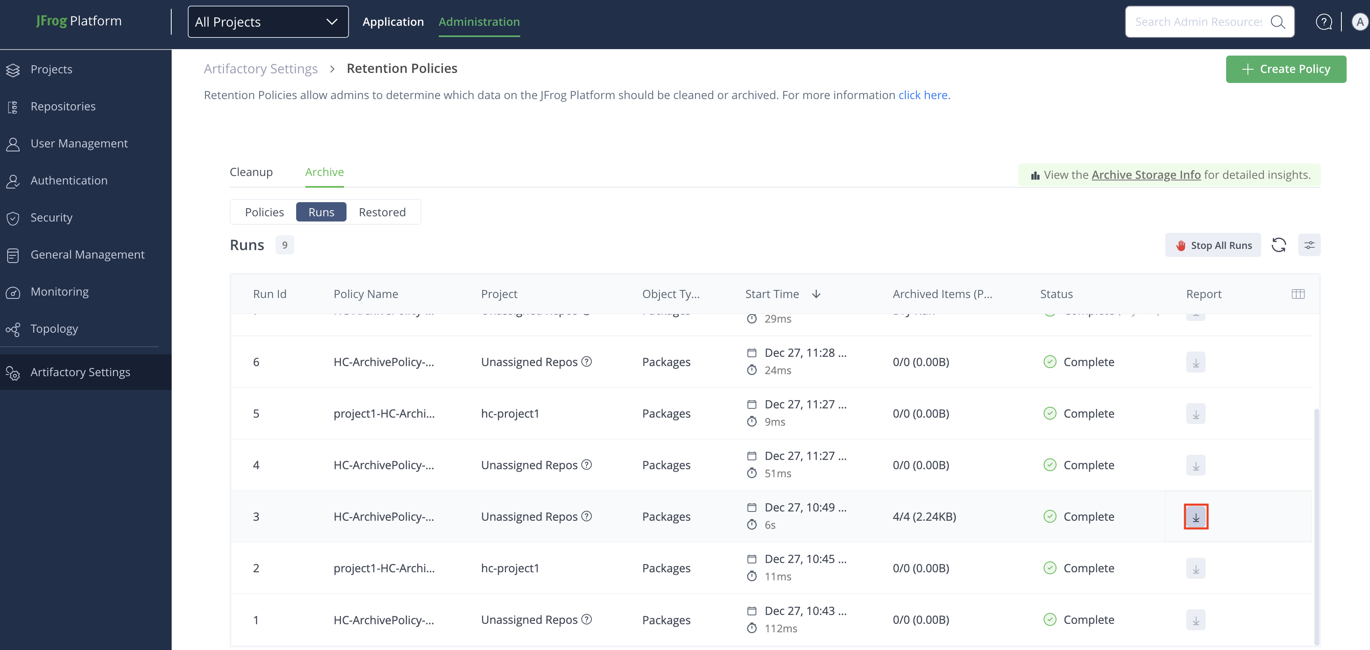Select the Runs view toggle
This screenshot has height=650, width=1370.
(x=321, y=212)
